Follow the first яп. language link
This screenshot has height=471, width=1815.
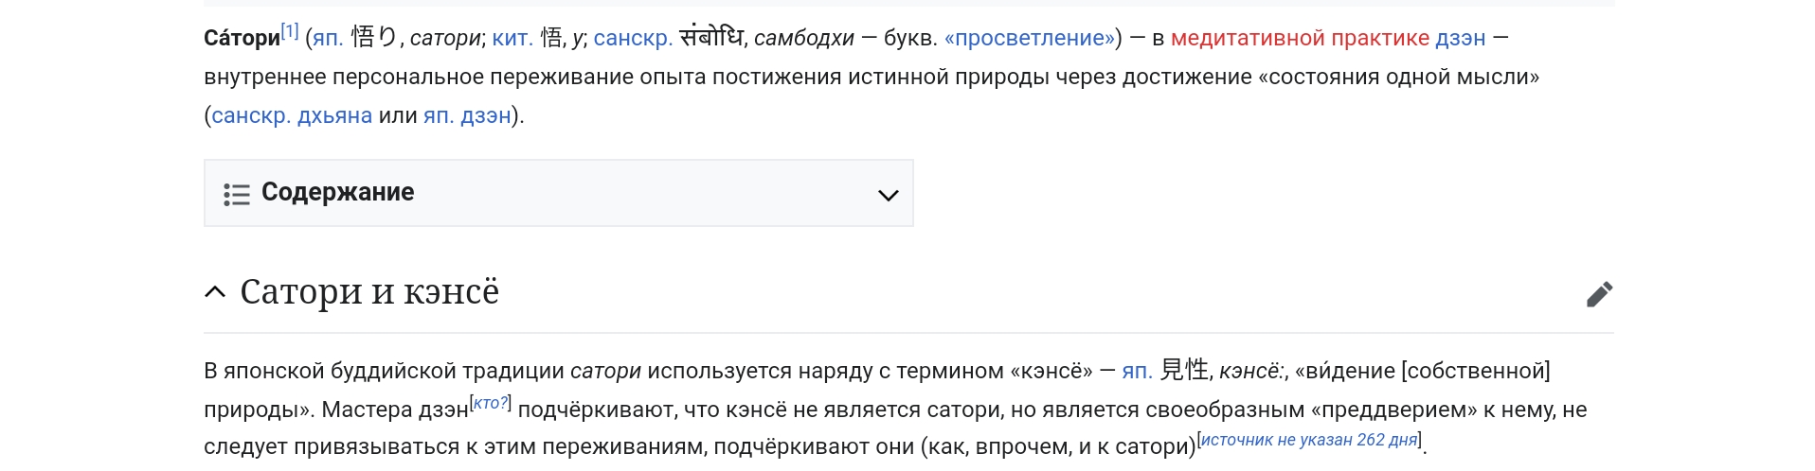tap(328, 38)
